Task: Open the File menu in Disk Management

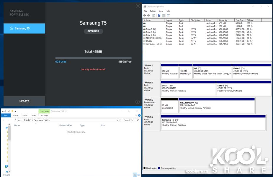Action: click(x=146, y=11)
